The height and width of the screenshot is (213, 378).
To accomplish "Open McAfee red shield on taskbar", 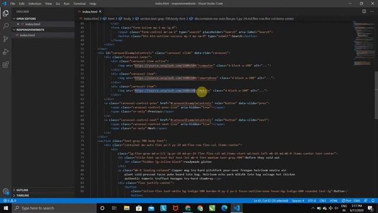I will [x=175, y=208].
